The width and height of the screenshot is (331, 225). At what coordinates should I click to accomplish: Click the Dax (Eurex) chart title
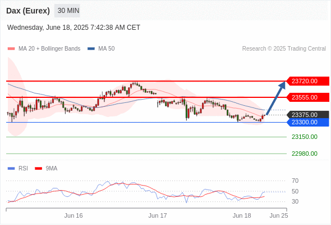(28, 11)
